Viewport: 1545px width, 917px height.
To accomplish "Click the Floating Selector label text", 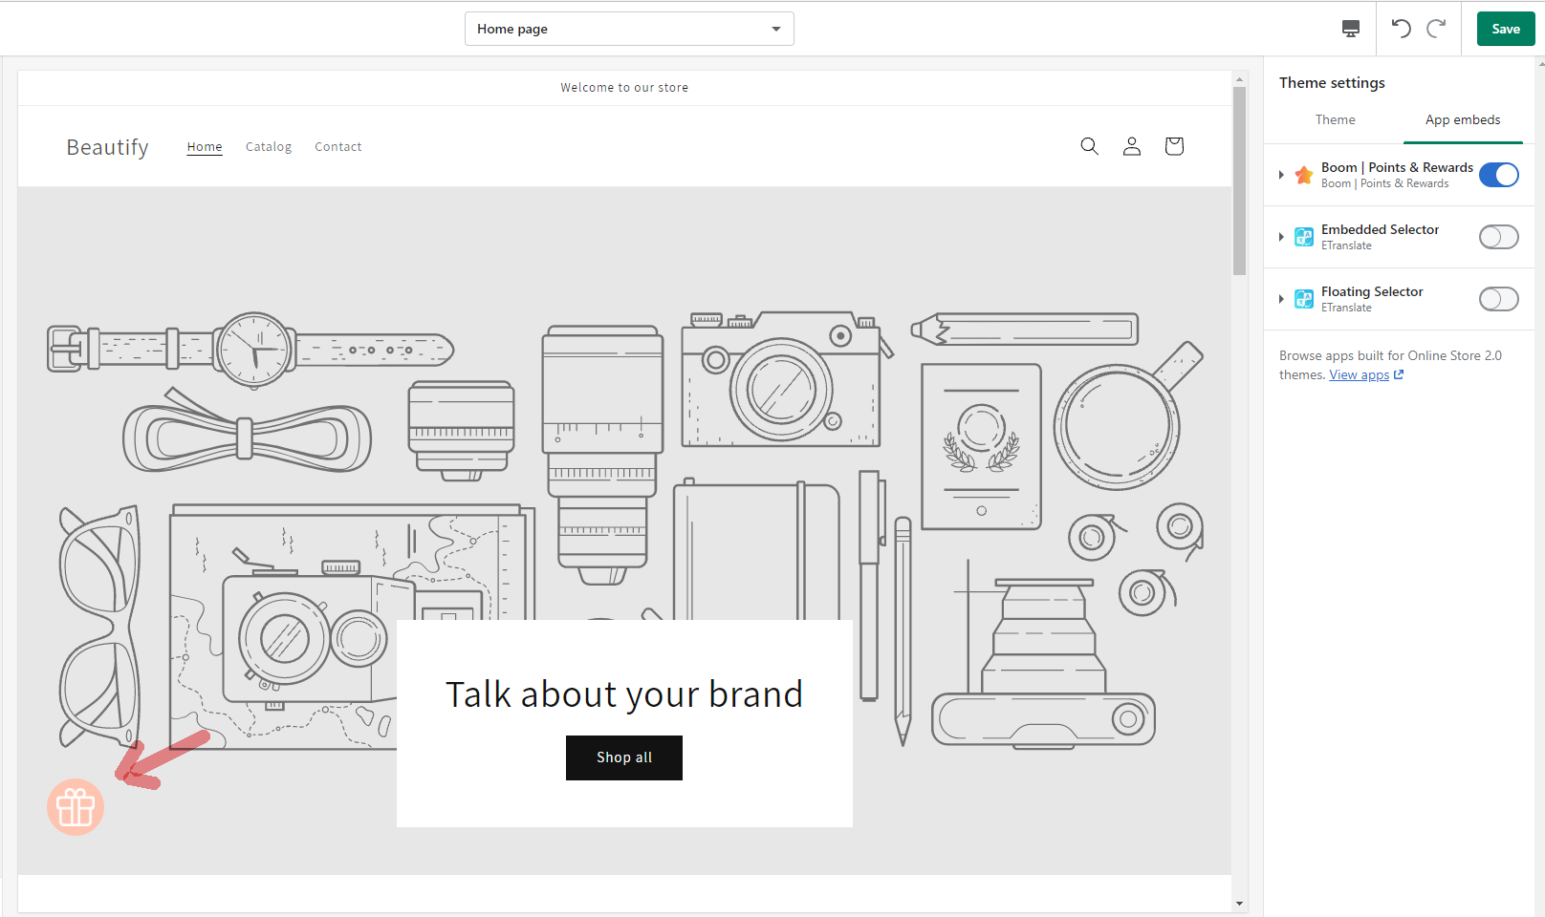I will click(x=1372, y=292).
